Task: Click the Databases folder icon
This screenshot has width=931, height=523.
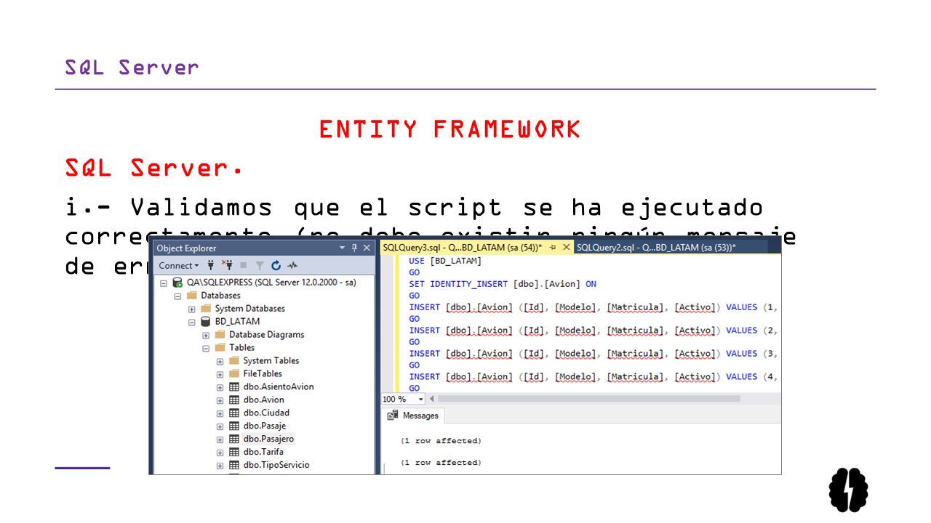Action: tap(192, 295)
